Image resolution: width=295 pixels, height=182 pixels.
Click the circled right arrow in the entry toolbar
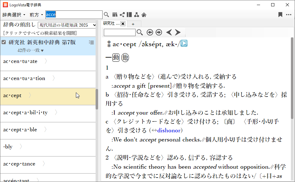coord(159,32)
